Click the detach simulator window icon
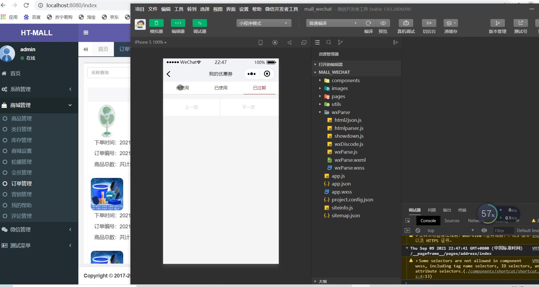539x287 pixels. pos(304,43)
